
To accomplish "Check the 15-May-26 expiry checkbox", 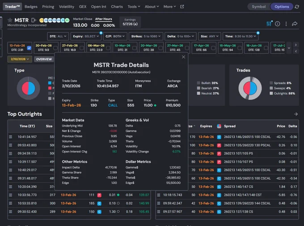I will pos(240,48).
